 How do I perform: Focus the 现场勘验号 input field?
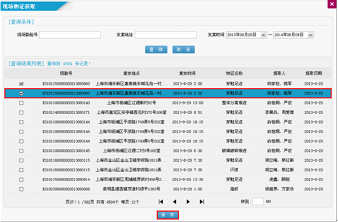point(70,35)
